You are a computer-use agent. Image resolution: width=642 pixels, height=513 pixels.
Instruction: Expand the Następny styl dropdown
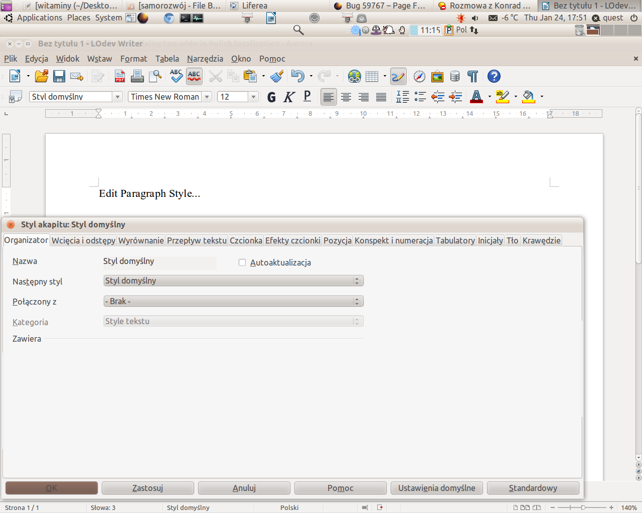pyautogui.click(x=357, y=281)
